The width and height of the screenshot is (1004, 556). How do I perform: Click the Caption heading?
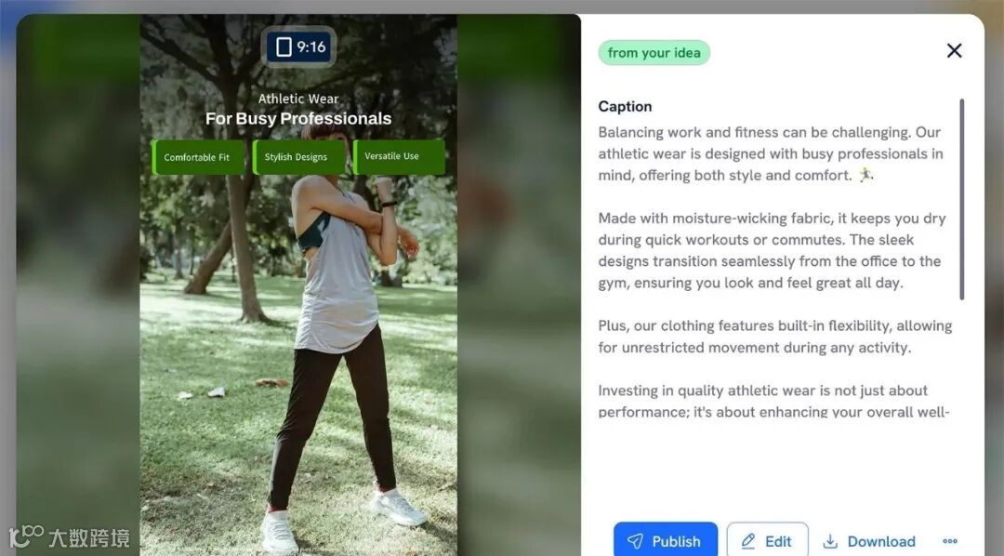click(x=625, y=106)
